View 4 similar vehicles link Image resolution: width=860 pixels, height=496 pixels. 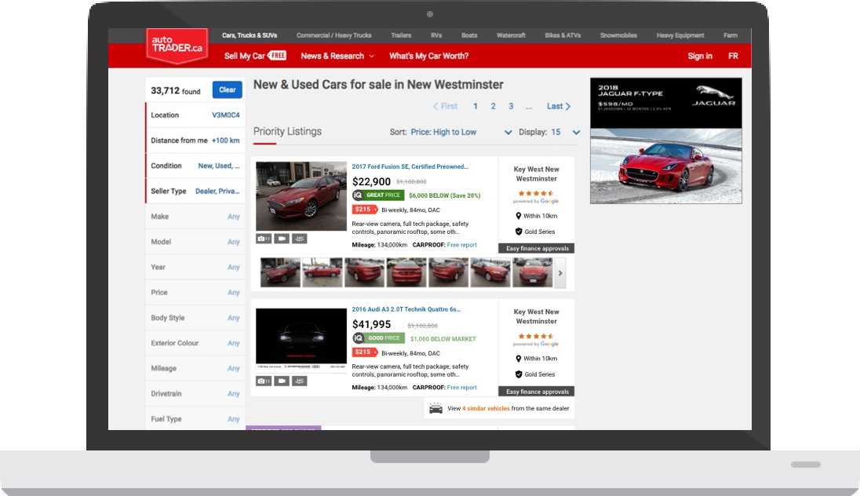[x=486, y=409]
